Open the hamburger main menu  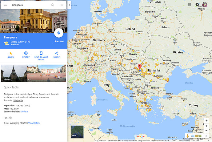pyautogui.click(x=6, y=5)
